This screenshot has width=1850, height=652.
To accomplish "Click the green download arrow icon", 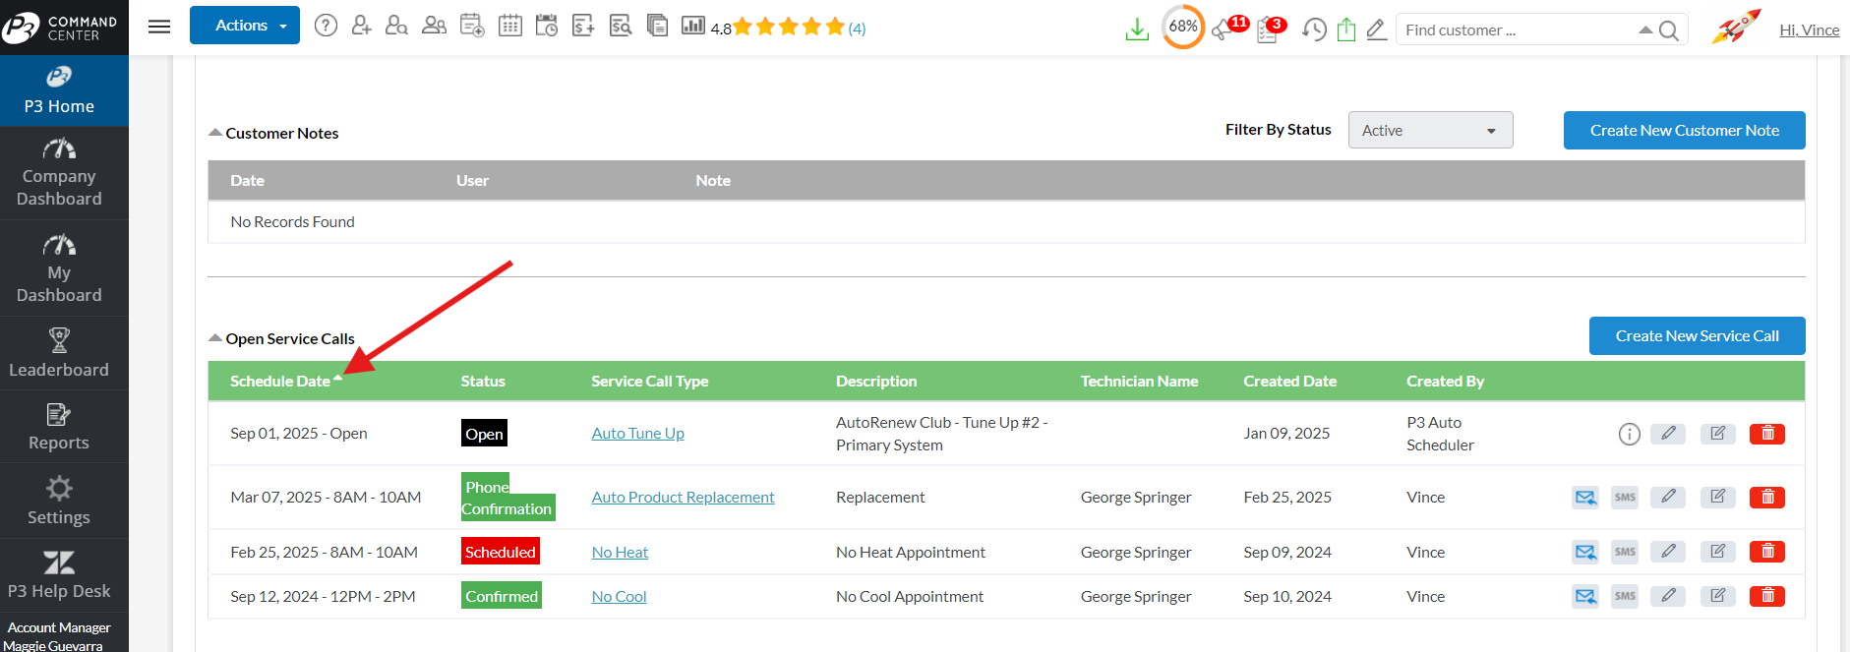I will 1137,30.
